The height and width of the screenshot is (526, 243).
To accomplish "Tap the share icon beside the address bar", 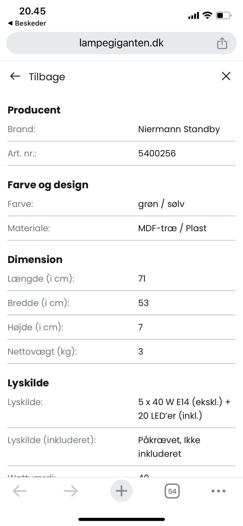I will [x=222, y=43].
